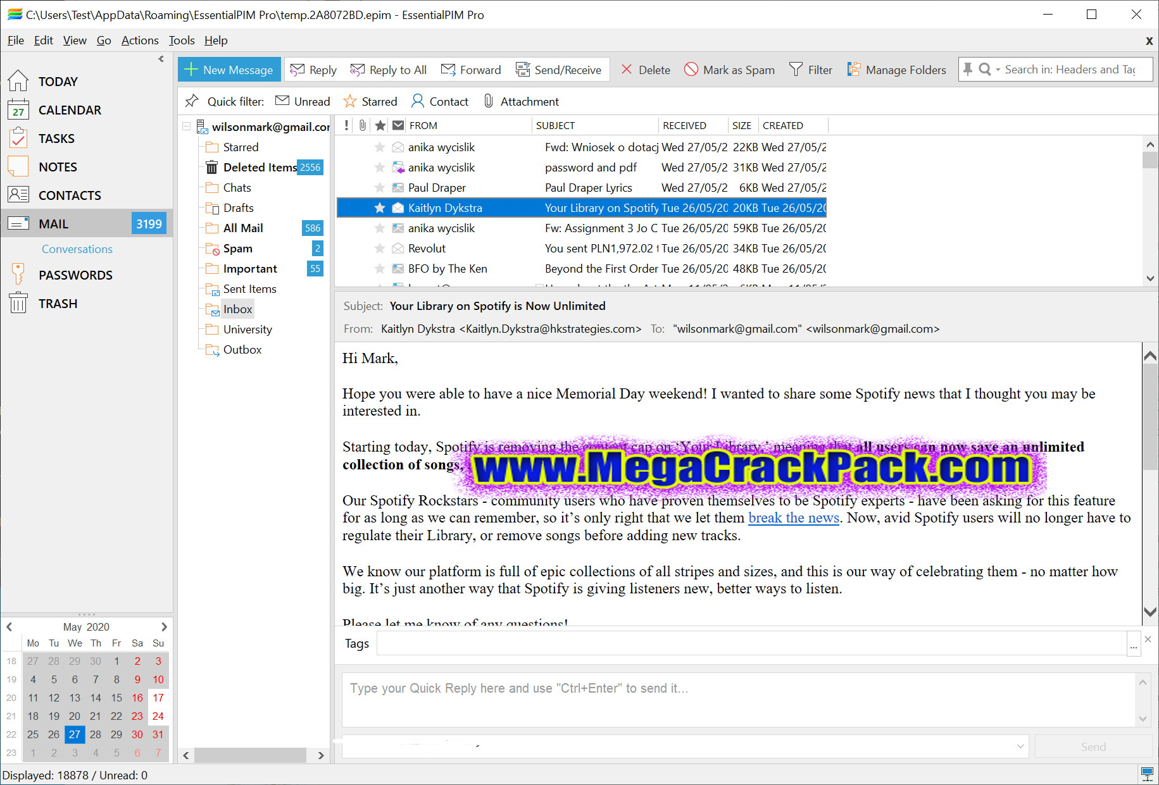Collapse the left navigation pane
Viewport: 1159px width, 785px height.
tap(161, 59)
